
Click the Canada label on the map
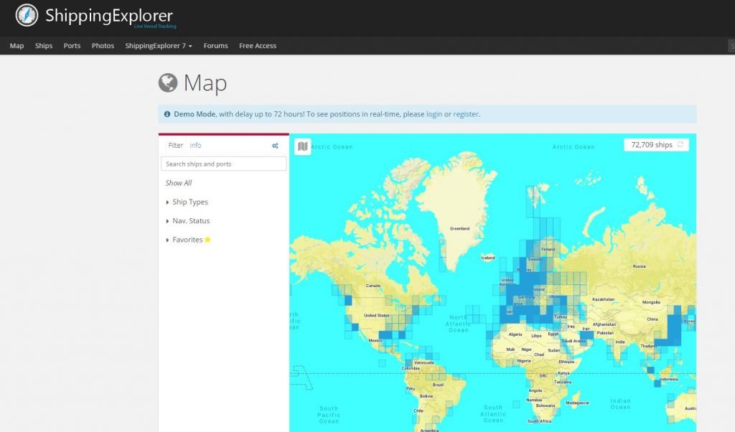[x=373, y=286]
